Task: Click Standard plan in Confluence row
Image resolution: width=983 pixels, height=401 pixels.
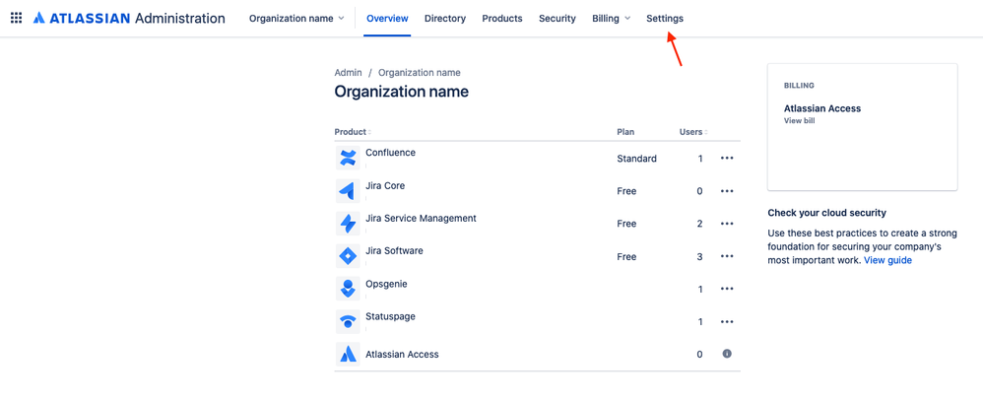Action: 637,159
